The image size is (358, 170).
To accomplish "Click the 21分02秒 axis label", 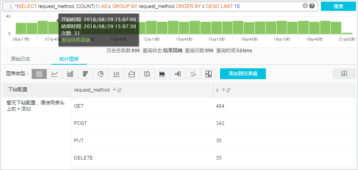I will pyautogui.click(x=347, y=39).
